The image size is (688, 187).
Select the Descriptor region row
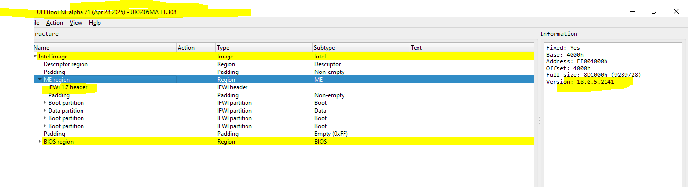click(283, 64)
